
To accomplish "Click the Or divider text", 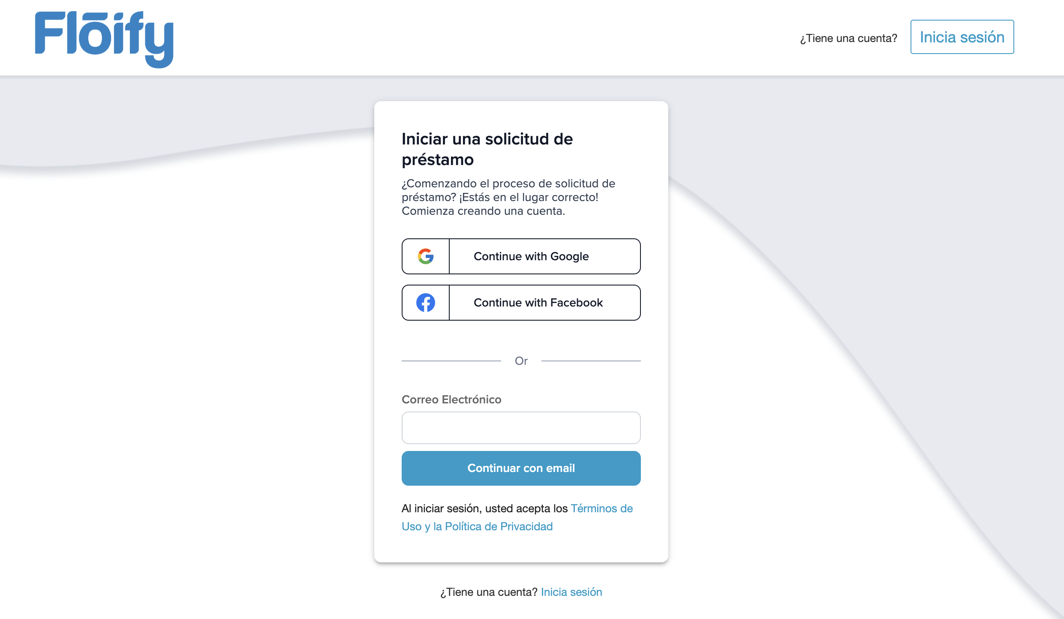I will tap(521, 361).
